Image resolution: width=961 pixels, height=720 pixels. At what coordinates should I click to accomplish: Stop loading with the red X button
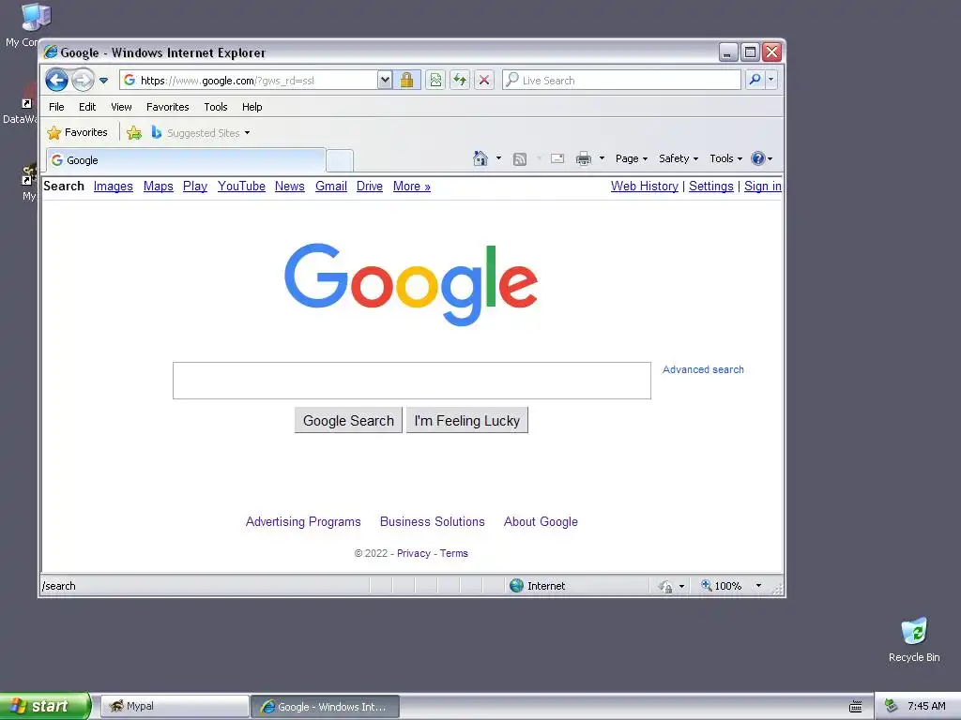(x=484, y=80)
